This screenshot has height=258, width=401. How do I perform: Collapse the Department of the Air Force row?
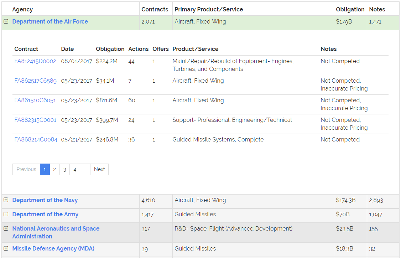tap(6, 21)
